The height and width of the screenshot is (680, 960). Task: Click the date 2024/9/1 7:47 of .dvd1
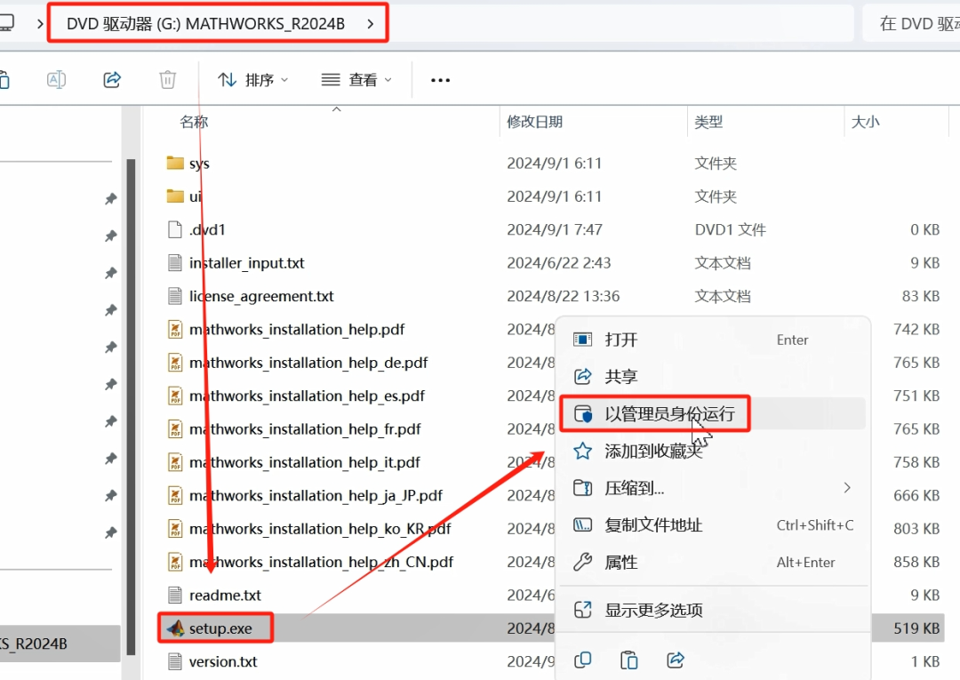555,229
